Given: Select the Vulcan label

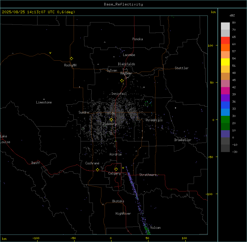Looking at the screenshot, I should 156,228.
